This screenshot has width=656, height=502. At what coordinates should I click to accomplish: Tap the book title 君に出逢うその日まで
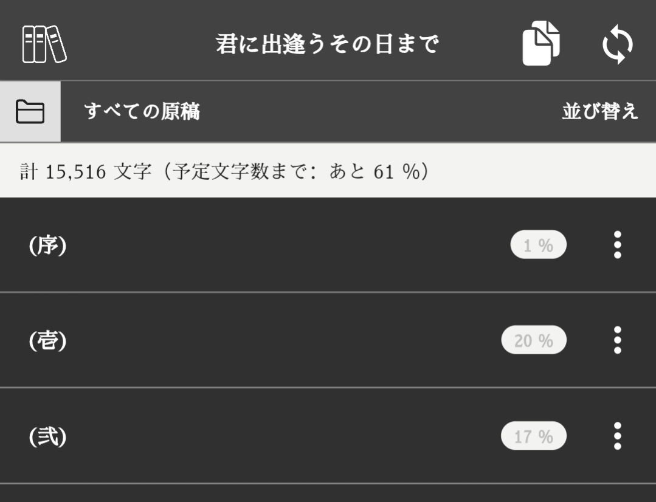coord(327,44)
